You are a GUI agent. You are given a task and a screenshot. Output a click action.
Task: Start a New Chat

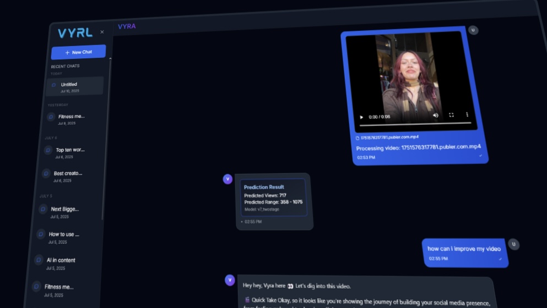point(78,52)
